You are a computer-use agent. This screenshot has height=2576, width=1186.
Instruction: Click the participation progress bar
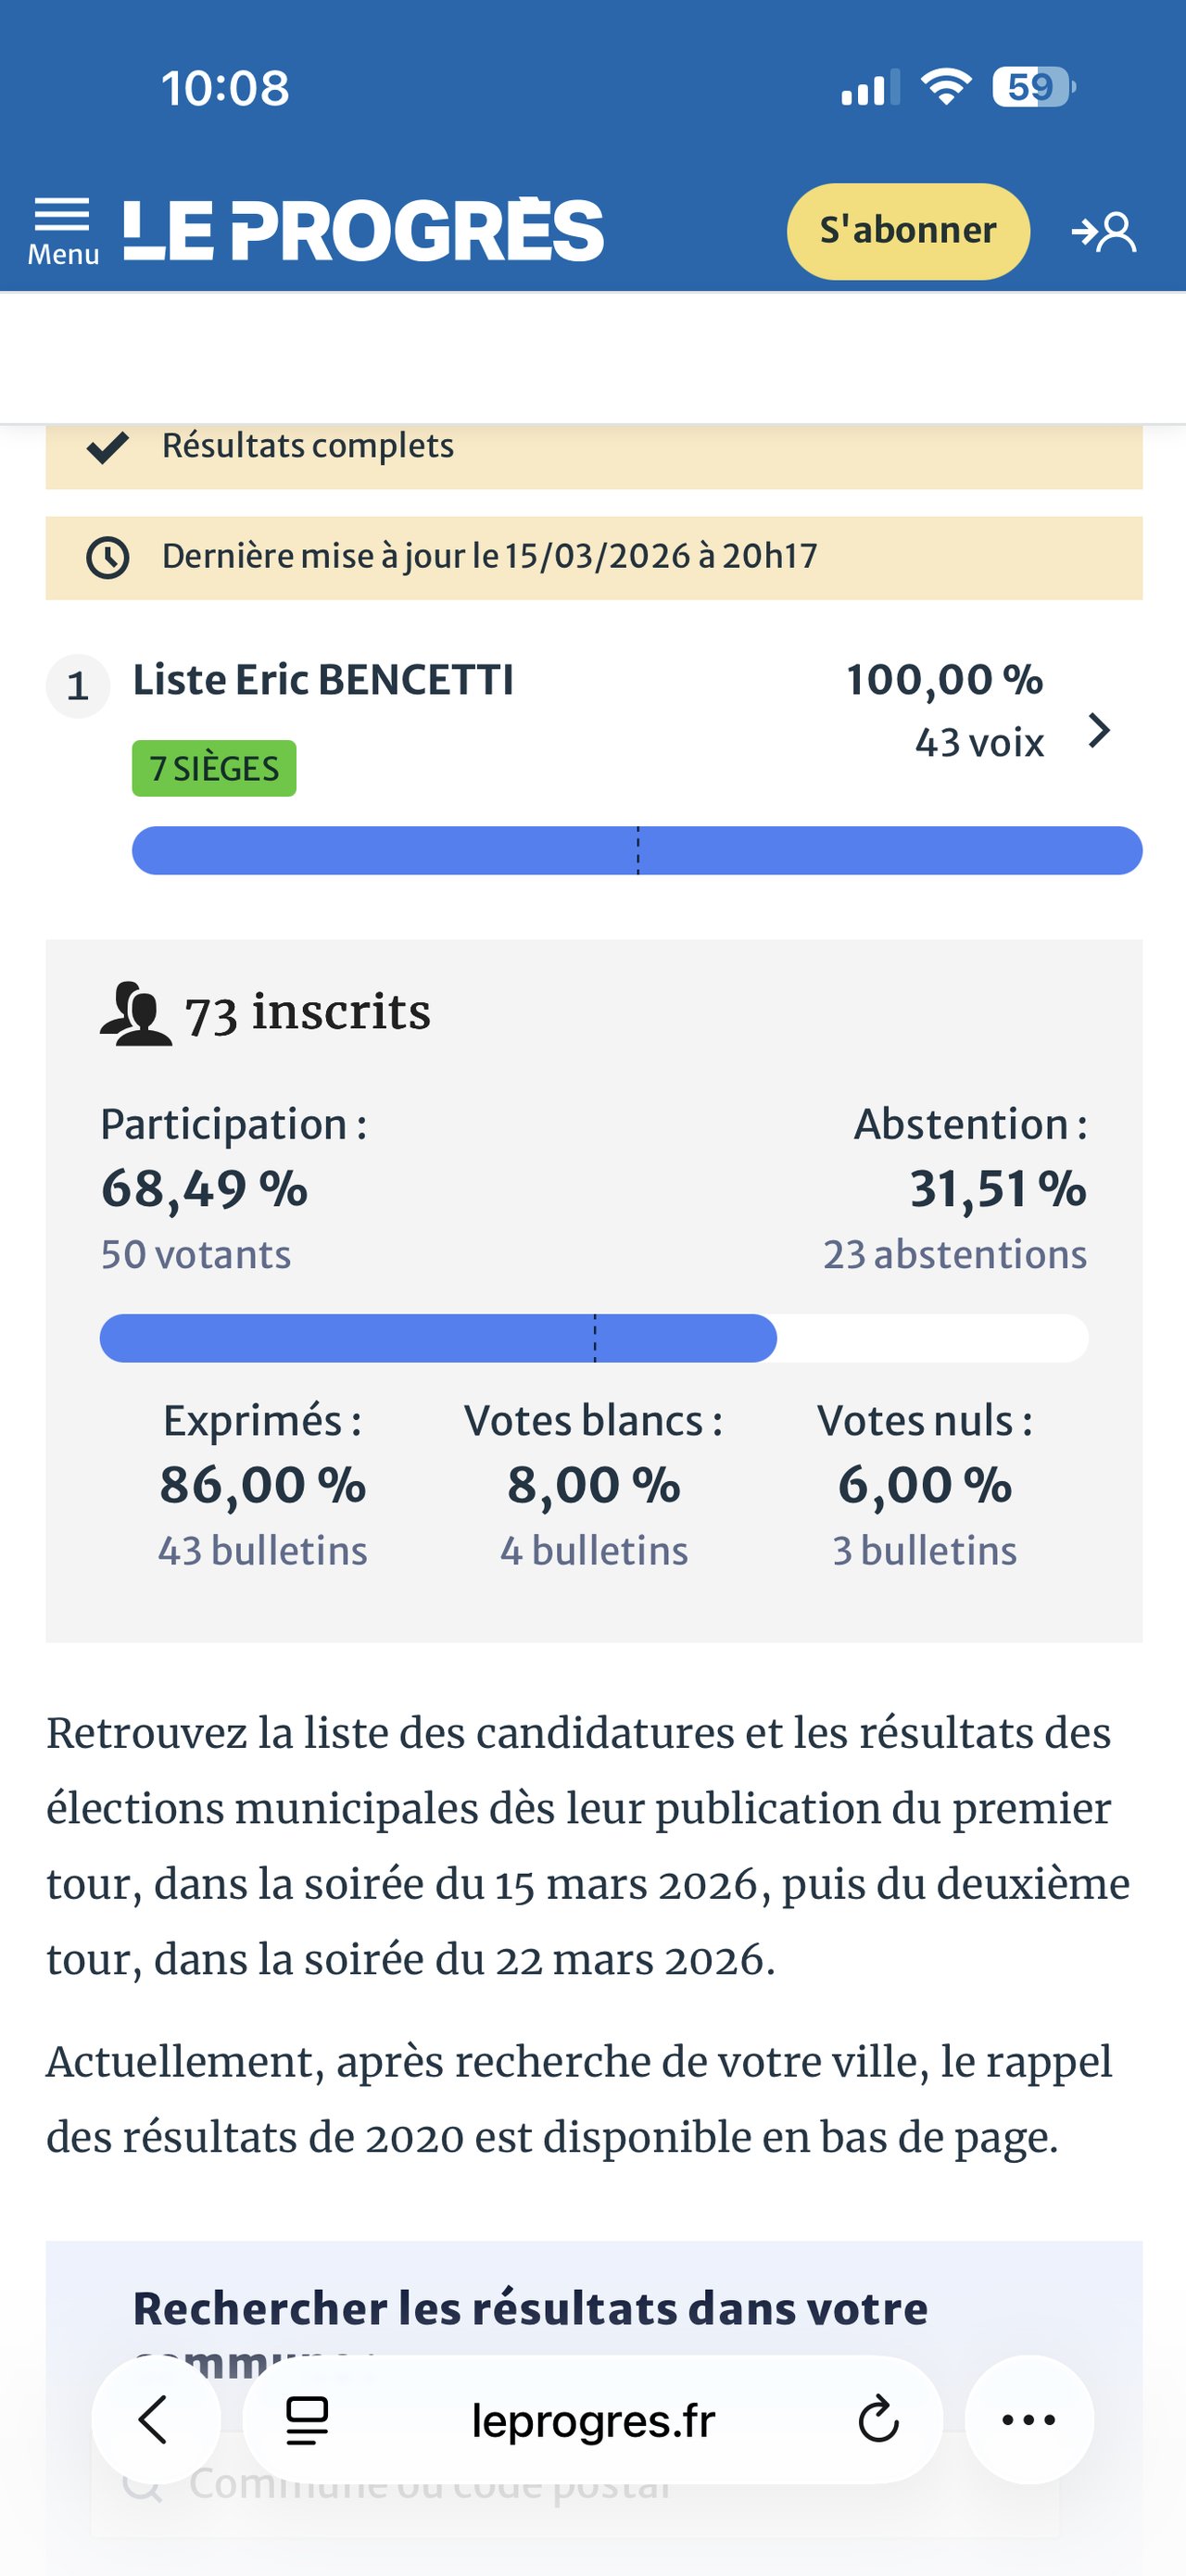(593, 1338)
